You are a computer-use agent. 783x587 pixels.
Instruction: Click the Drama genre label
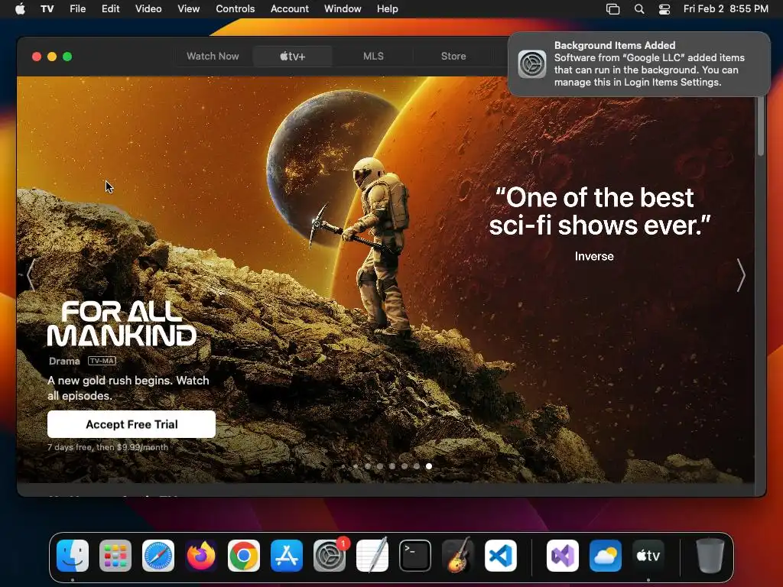click(x=64, y=361)
